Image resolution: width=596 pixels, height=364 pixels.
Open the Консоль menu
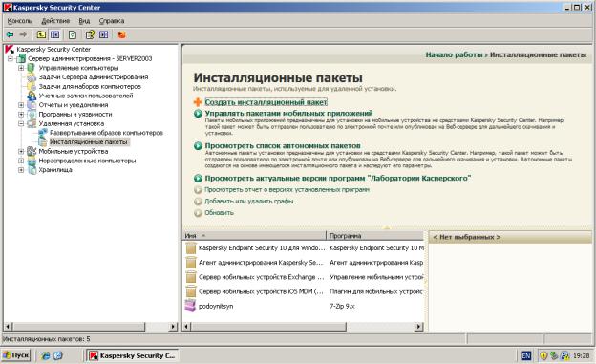point(20,21)
